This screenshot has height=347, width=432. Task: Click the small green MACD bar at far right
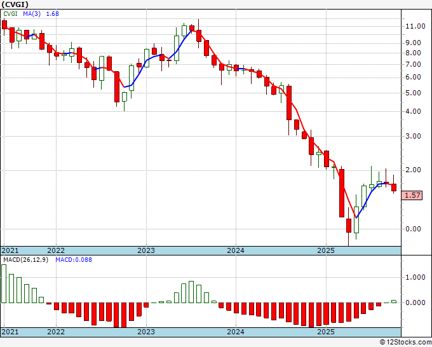coord(394,302)
